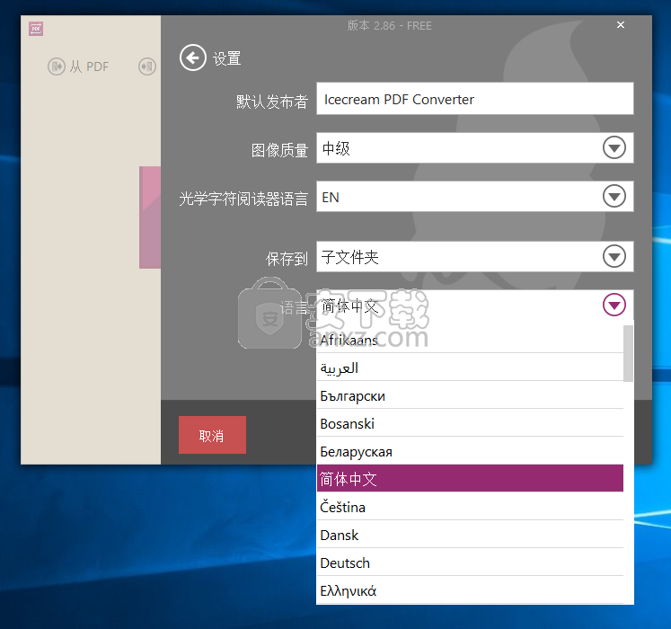Close the settings window with X
Screen dimensions: 671x629
pyautogui.click(x=621, y=25)
